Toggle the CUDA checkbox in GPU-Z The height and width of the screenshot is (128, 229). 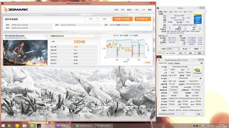(x=177, y=110)
